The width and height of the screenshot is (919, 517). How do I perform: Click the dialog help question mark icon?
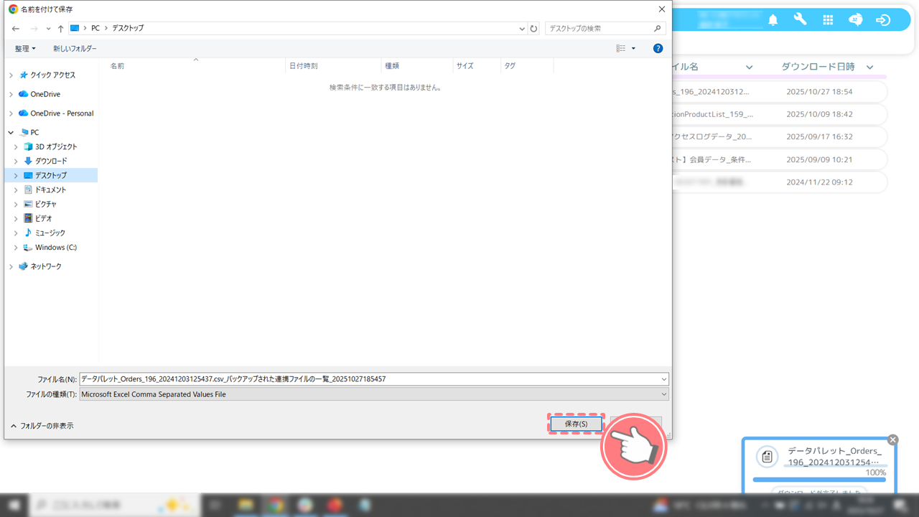[658, 48]
